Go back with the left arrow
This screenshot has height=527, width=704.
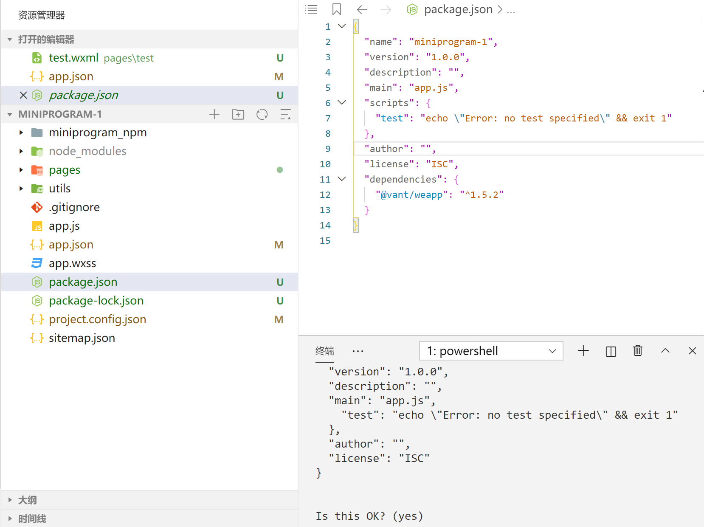coord(362,9)
